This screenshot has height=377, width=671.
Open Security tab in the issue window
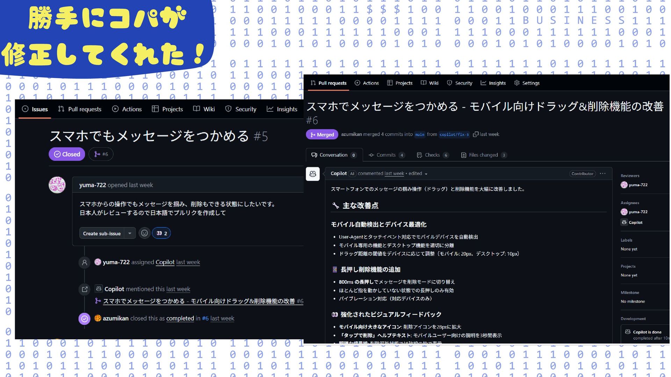(x=241, y=109)
